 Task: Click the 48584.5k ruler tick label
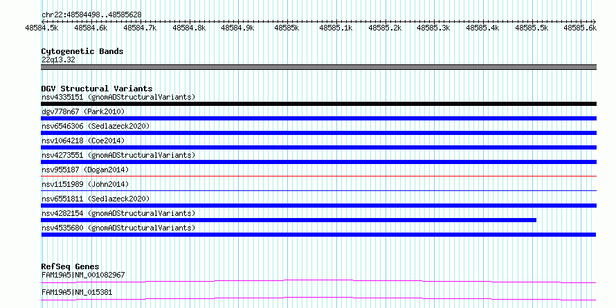42,28
